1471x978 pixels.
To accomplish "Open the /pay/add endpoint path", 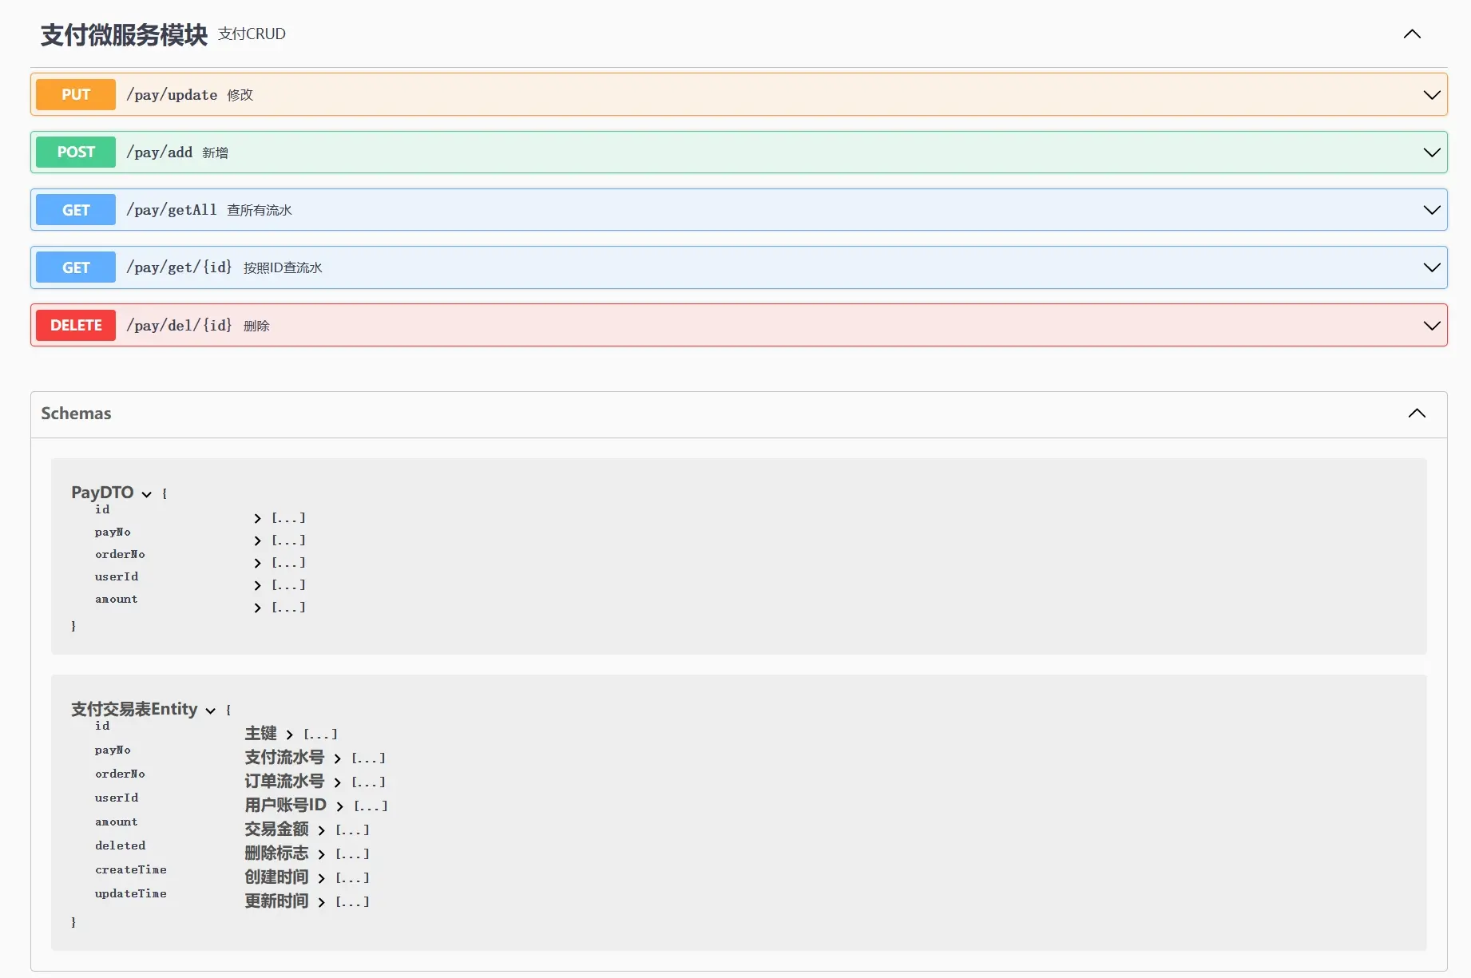I will [160, 152].
